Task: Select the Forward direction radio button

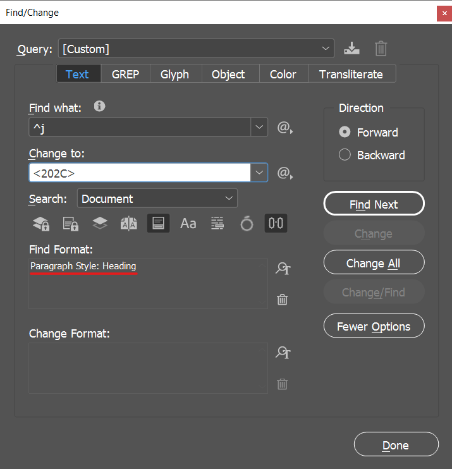Action: [x=345, y=132]
